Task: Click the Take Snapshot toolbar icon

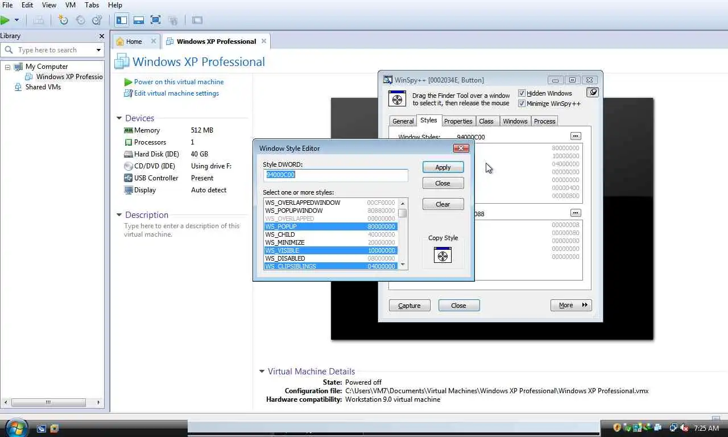Action: pyautogui.click(x=63, y=20)
